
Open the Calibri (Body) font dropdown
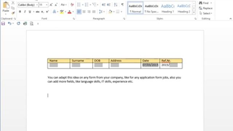[37, 5]
